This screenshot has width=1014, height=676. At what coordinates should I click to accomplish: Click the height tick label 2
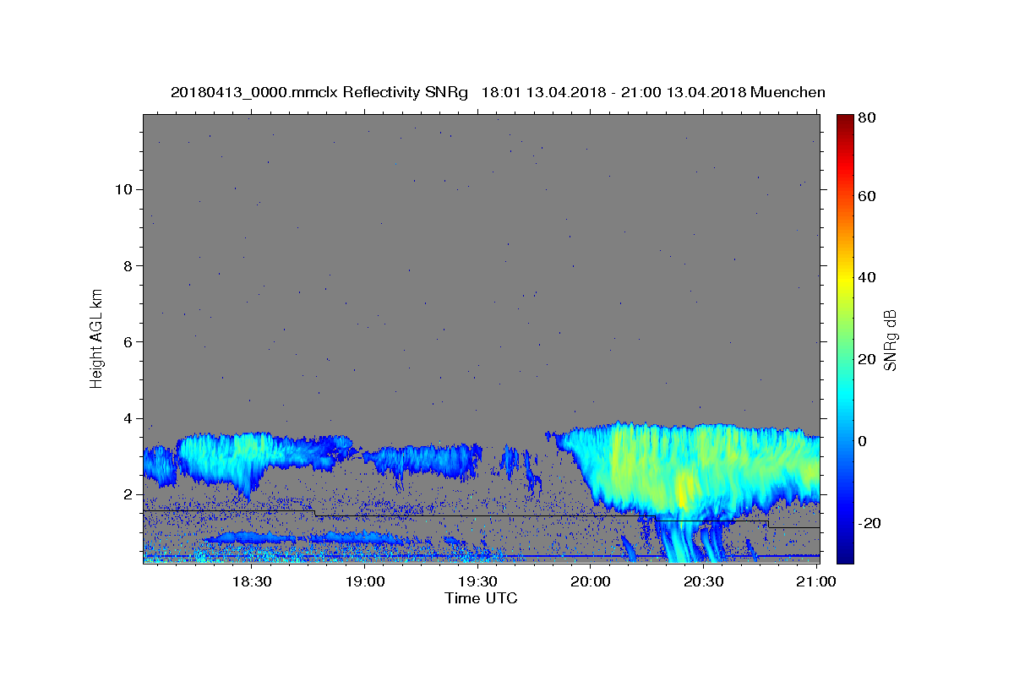point(128,494)
